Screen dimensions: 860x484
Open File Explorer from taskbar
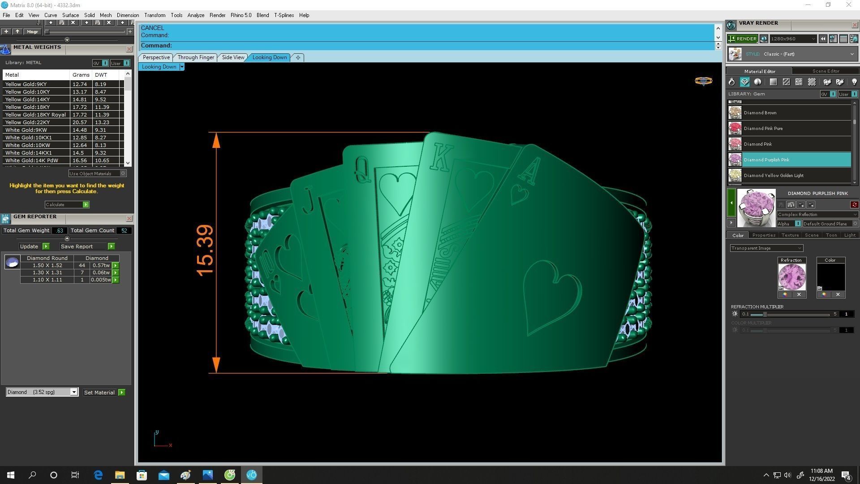(120, 475)
